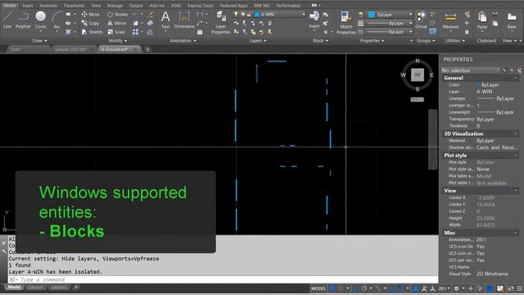
Task: Select the Circle tool
Action: [x=40, y=20]
